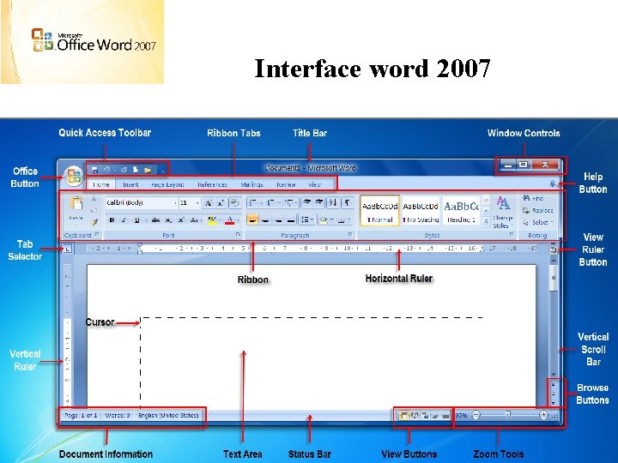Toggle Subscript formatting
The height and width of the screenshot is (463, 618).
[168, 220]
